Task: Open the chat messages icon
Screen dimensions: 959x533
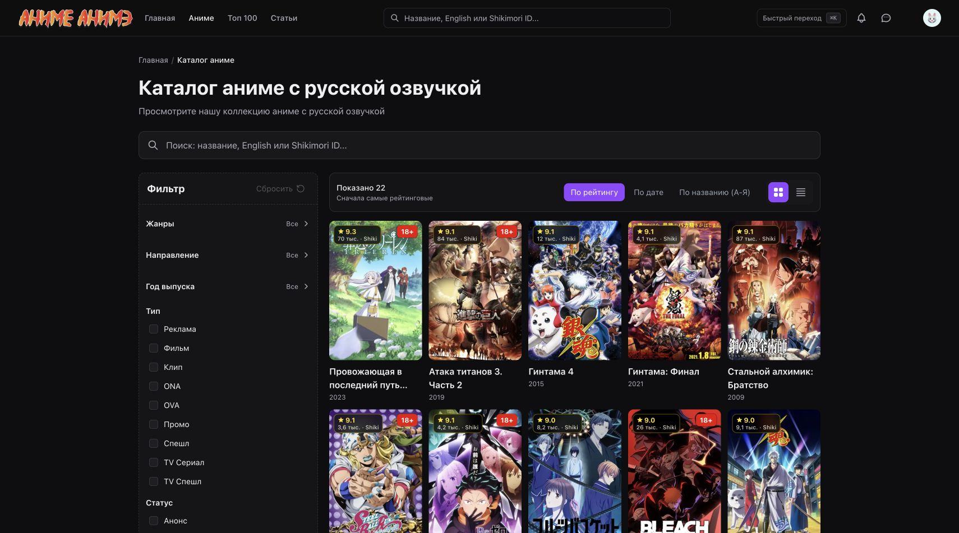Action: tap(886, 18)
